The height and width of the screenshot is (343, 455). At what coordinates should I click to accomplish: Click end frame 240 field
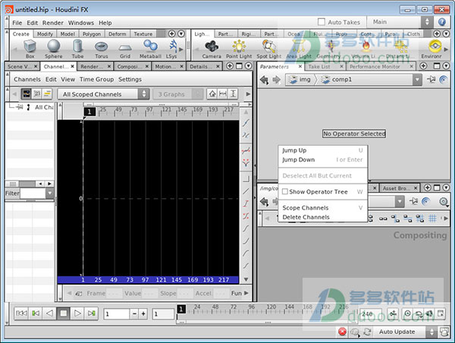(x=370, y=313)
